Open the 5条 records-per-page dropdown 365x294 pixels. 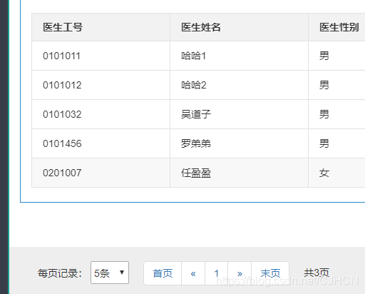110,273
